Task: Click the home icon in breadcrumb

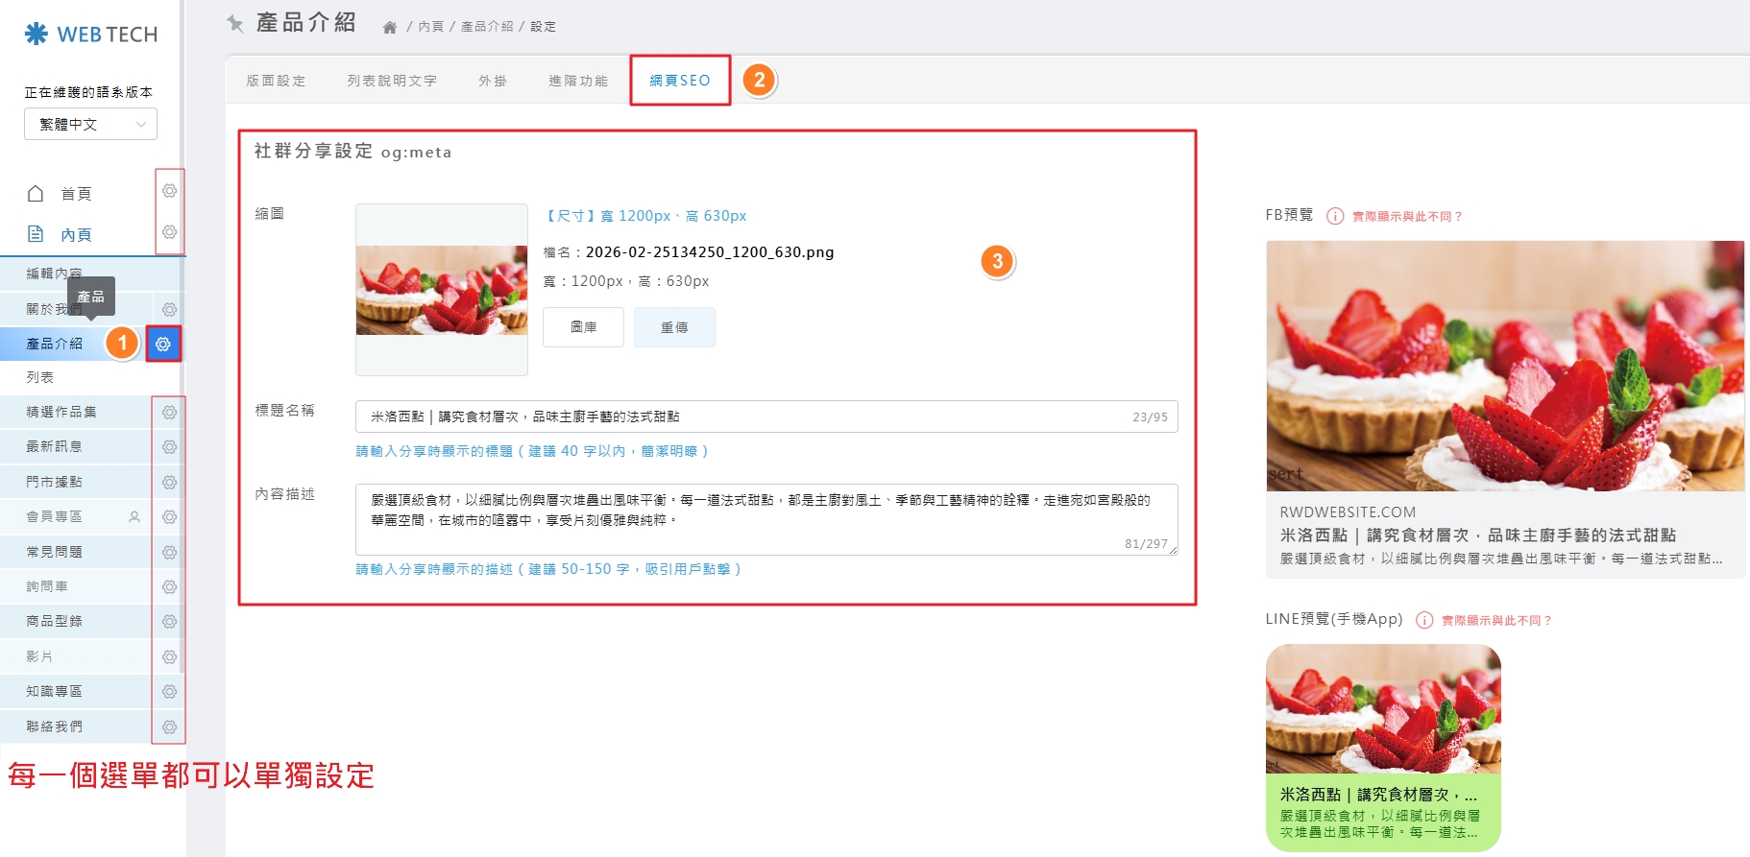Action: [390, 27]
